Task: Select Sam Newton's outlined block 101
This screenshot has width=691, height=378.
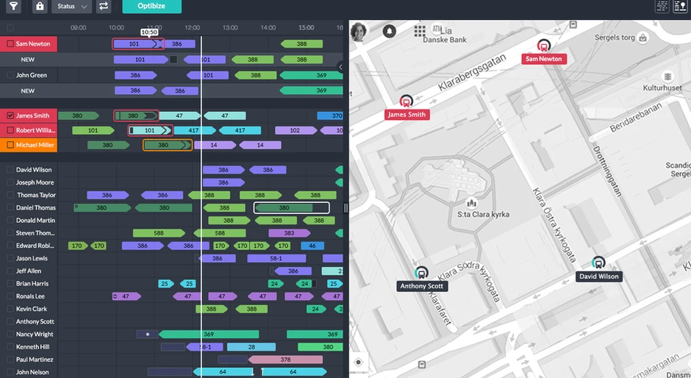Action: pos(138,43)
